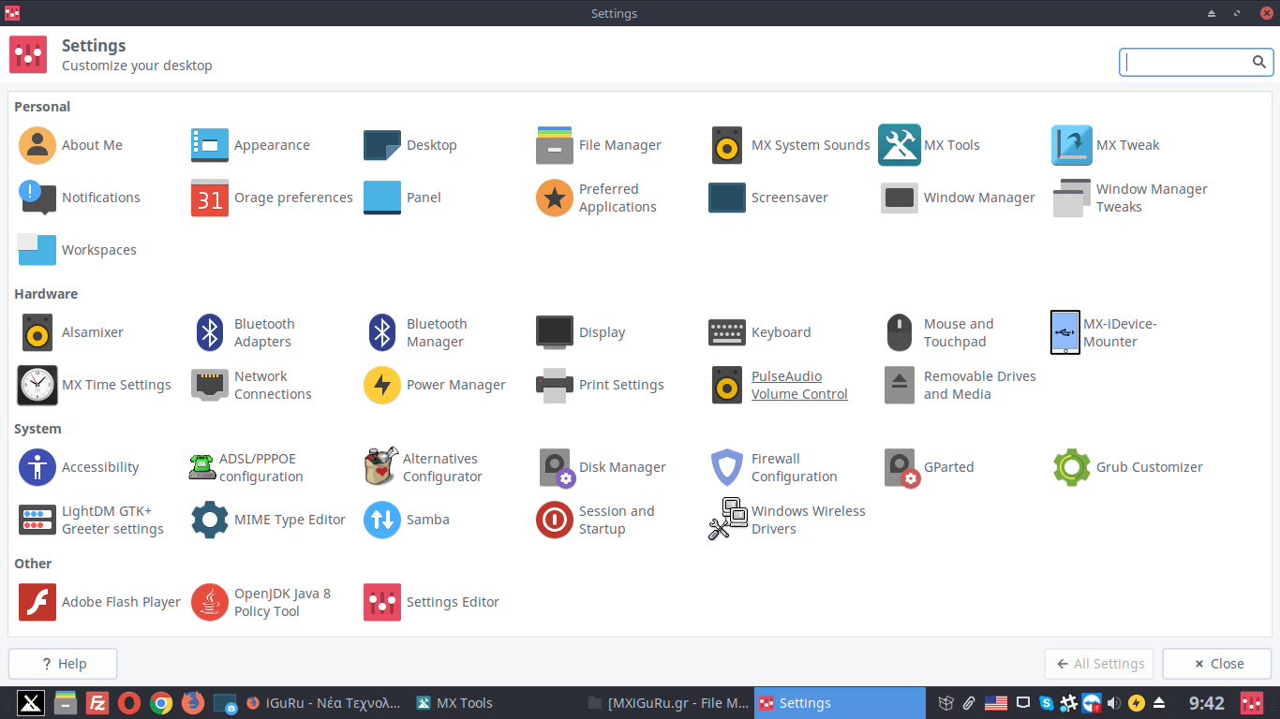The image size is (1280, 719).
Task: Click the volume icon in the system tray
Action: (1113, 703)
